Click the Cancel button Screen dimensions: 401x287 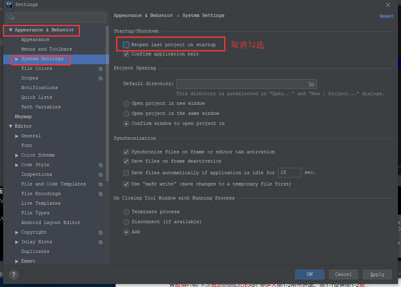(x=343, y=275)
